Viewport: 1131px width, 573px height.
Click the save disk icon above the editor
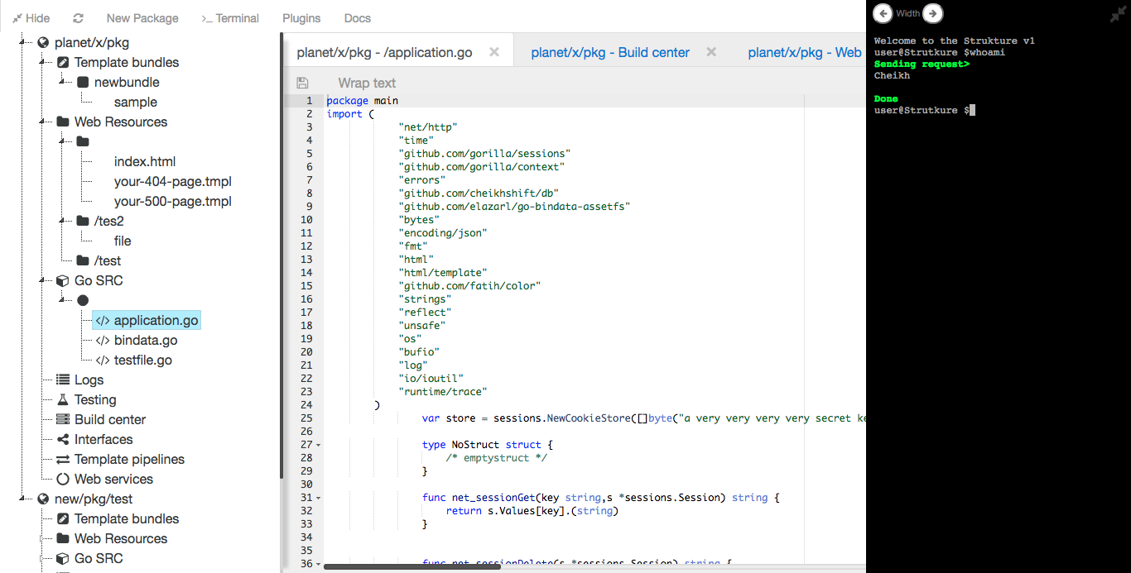coord(302,83)
